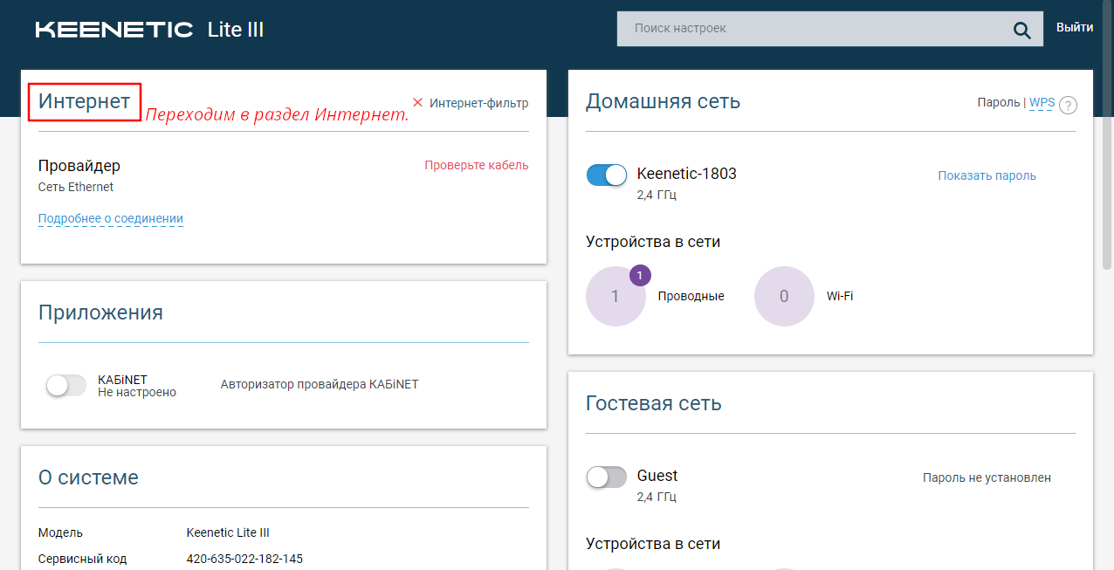The width and height of the screenshot is (1114, 570).
Task: Click the Lite III model title in header
Action: [236, 30]
